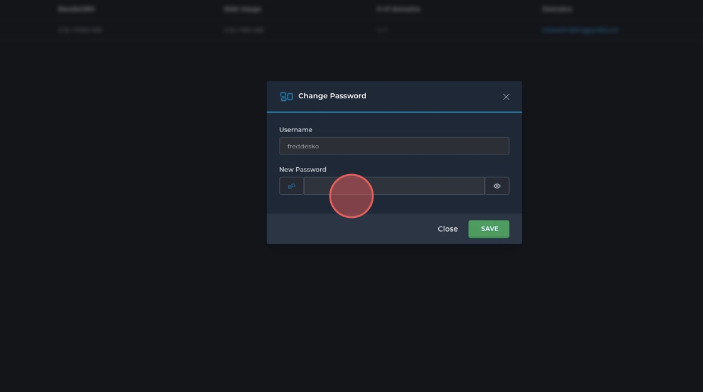Toggle password visibility with the eye icon
This screenshot has height=392, width=703.
(496, 186)
